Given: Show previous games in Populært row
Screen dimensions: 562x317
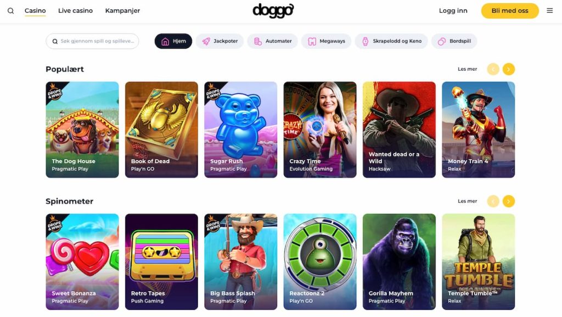Looking at the screenshot, I should (493, 69).
